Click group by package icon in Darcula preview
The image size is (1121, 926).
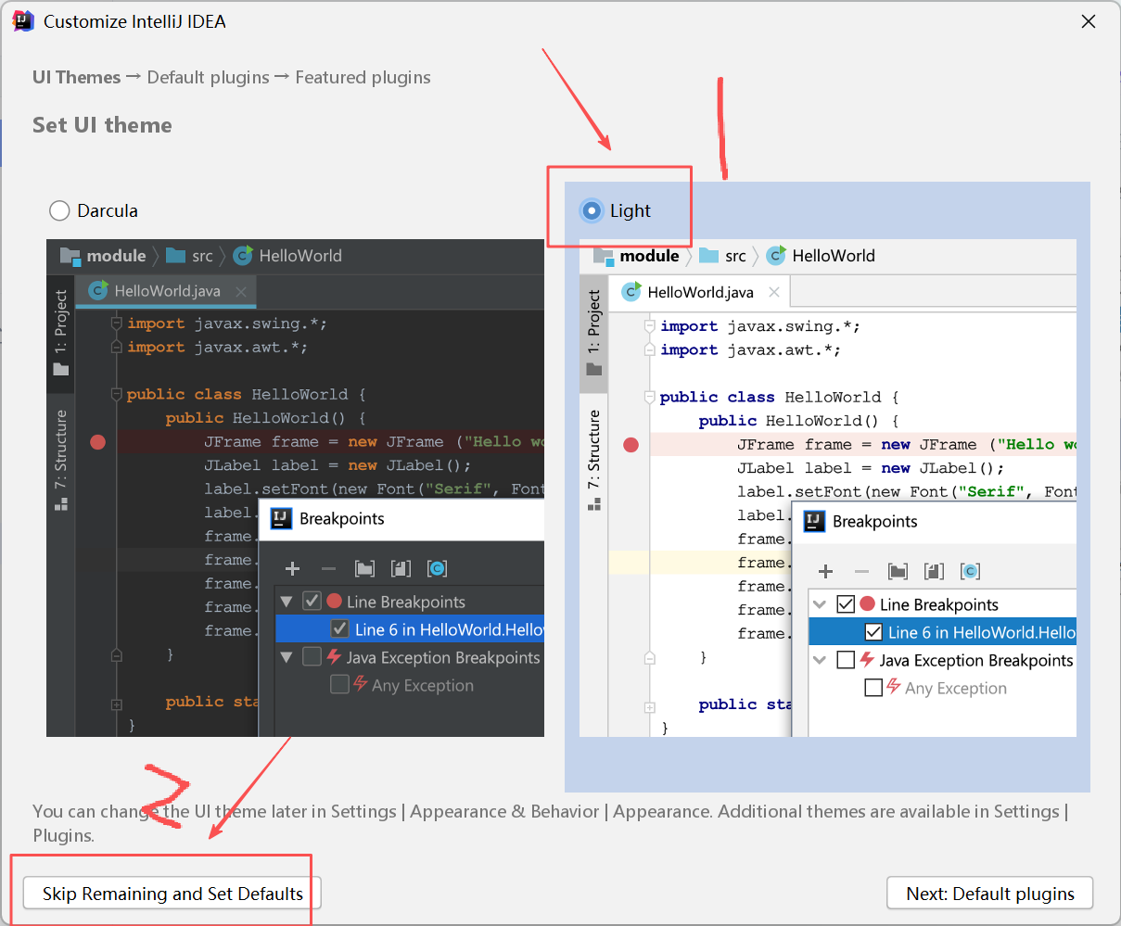click(364, 568)
